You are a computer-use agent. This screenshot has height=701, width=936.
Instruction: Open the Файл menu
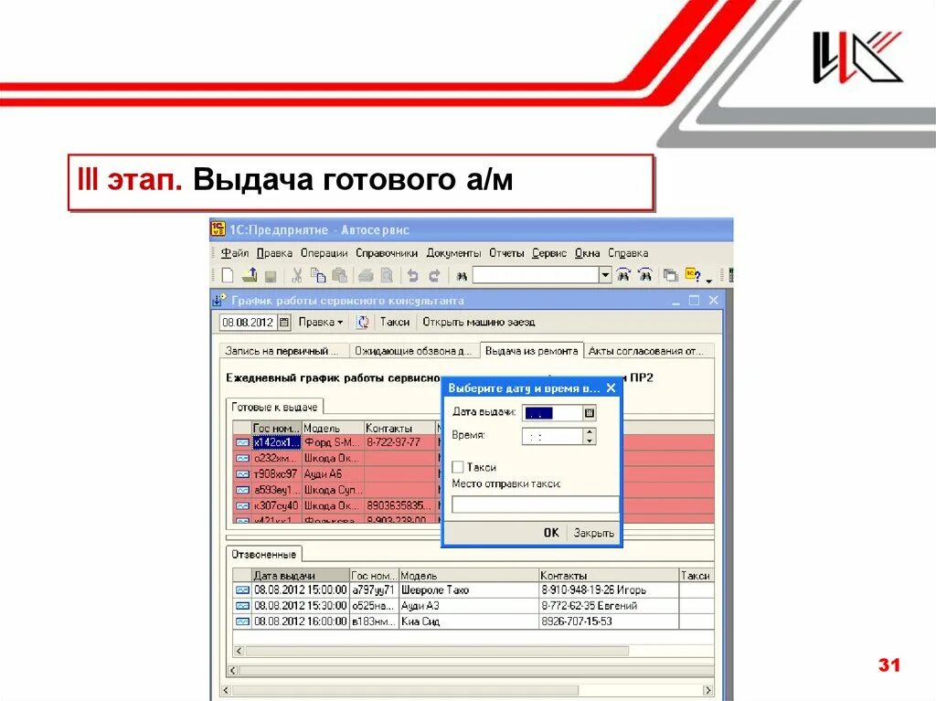(x=235, y=253)
